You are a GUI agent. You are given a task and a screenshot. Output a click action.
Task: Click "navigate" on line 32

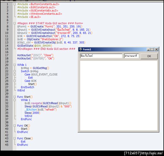(x=36, y=103)
